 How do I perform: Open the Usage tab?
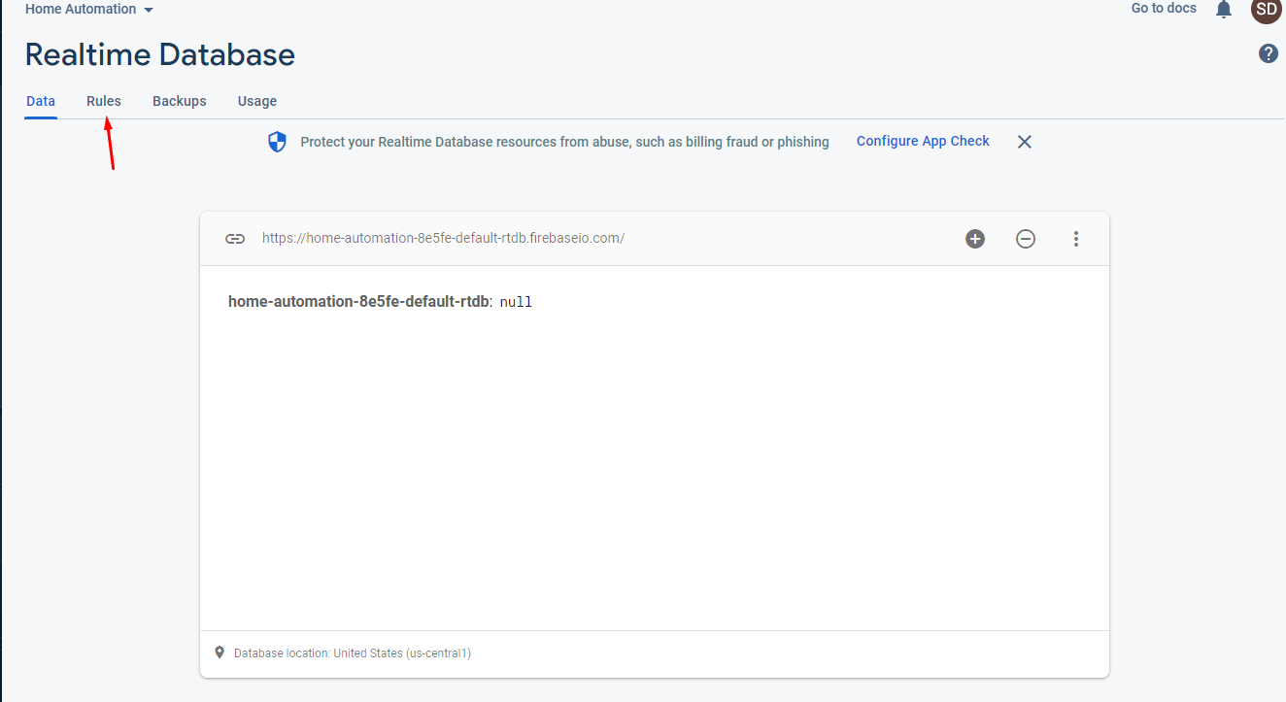point(257,101)
